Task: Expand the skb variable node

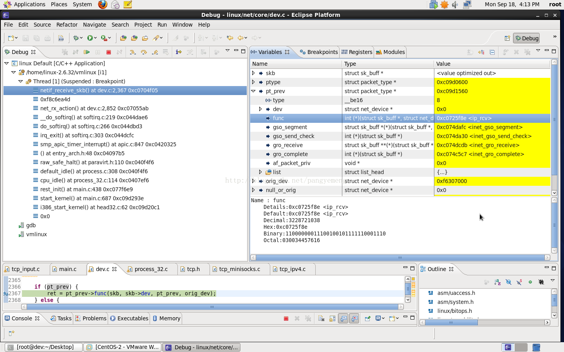Action: point(253,73)
